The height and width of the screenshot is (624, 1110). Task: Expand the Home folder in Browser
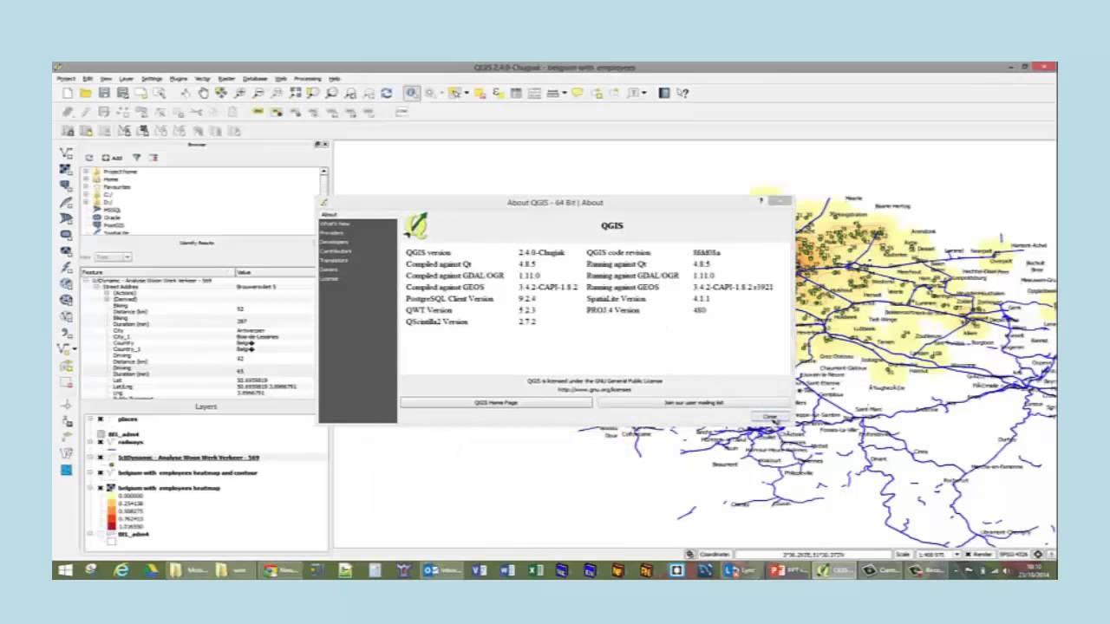[87, 179]
